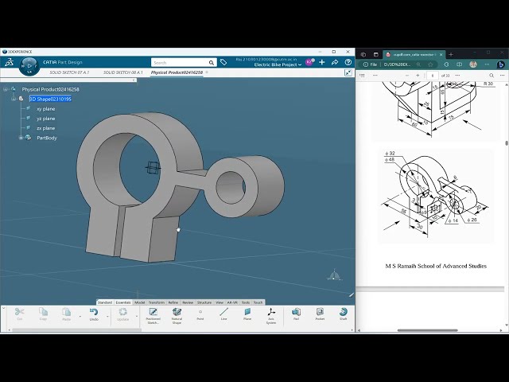Click the CATIA search field

coord(180,62)
